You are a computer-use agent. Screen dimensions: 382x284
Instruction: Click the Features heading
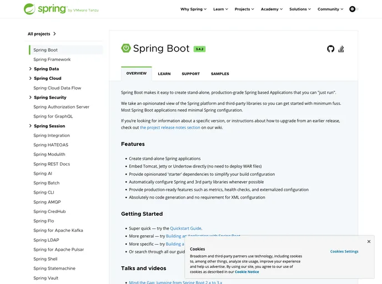tap(133, 144)
